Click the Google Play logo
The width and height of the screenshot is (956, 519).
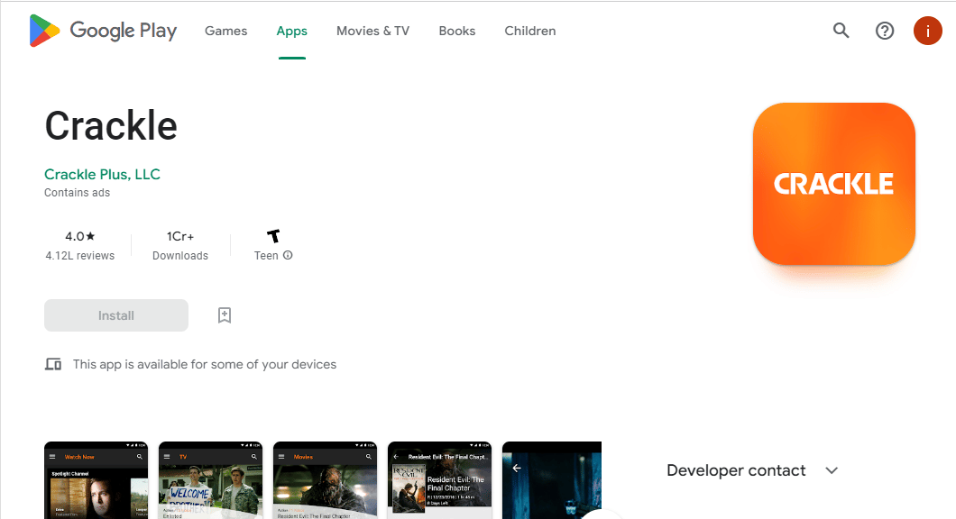[103, 31]
